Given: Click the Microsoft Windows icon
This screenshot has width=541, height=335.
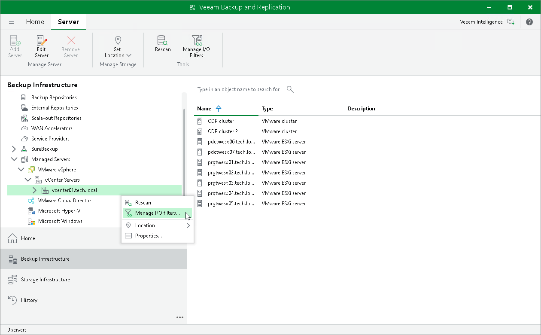Looking at the screenshot, I should 31,221.
